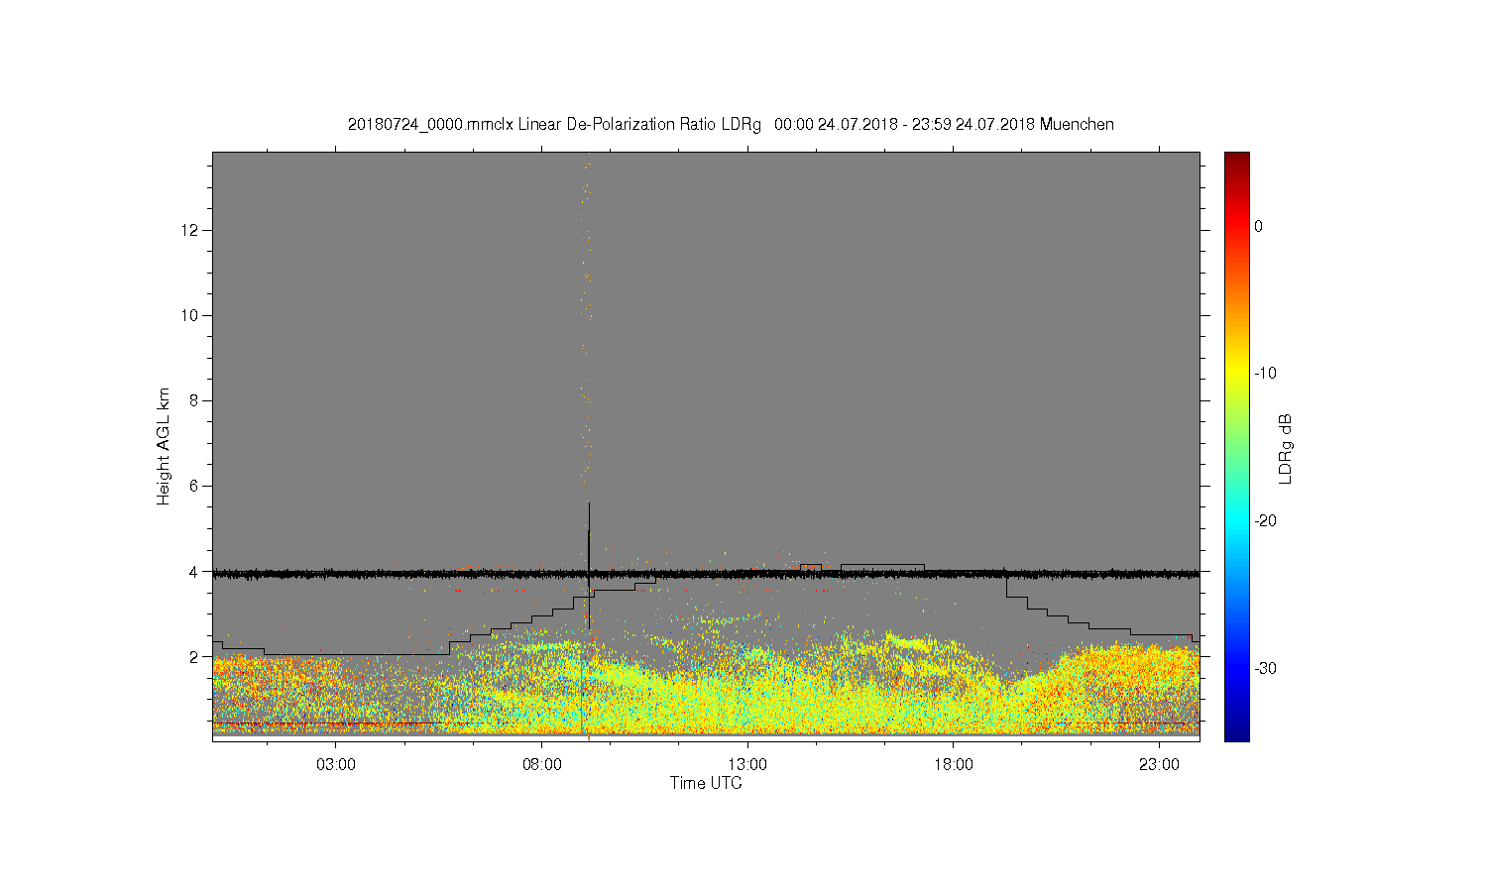Click the 13:00 time tick label
1487x892 pixels.
747,765
